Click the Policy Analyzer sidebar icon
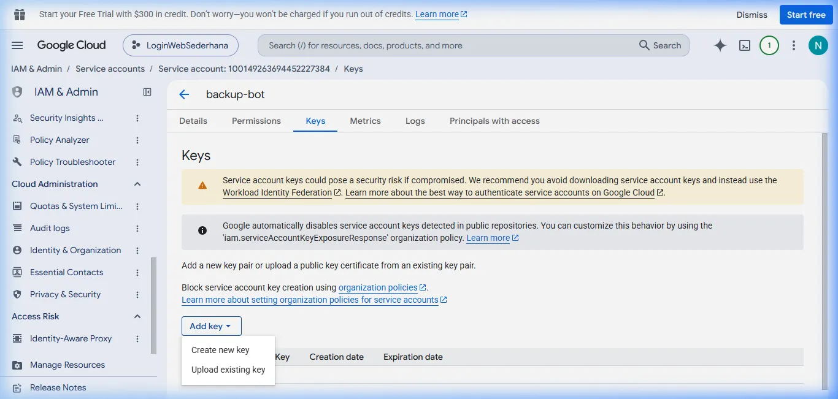Viewport: 838px width, 399px height. [x=18, y=140]
